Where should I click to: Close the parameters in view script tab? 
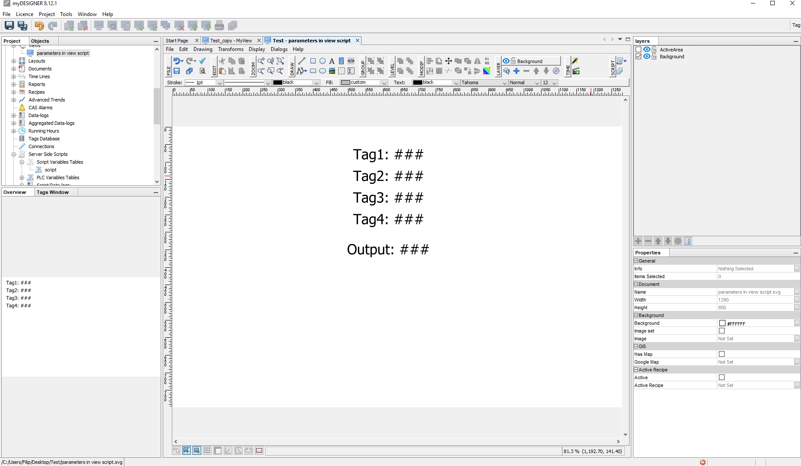358,41
